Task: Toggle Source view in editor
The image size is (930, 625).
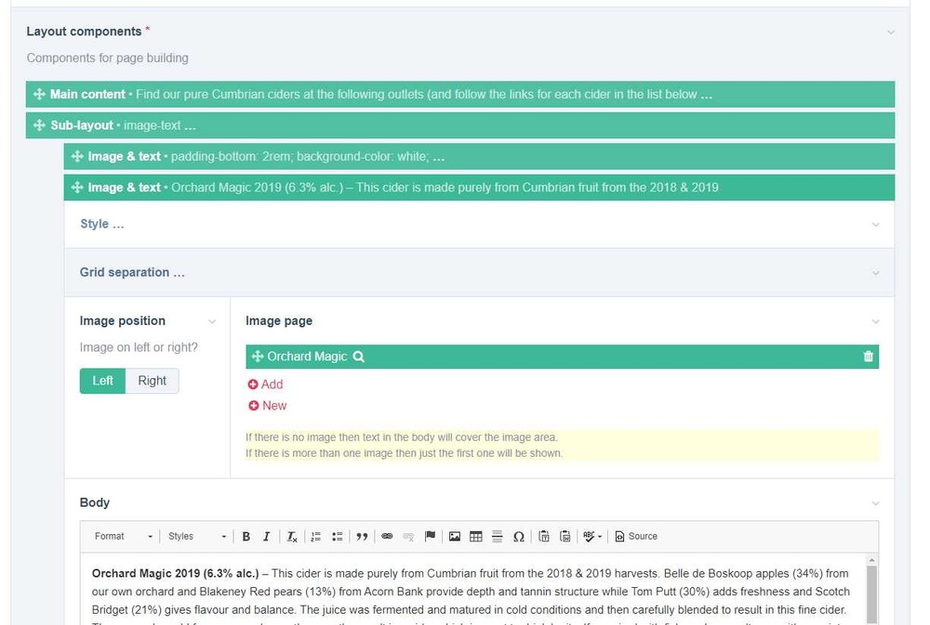Action: tap(636, 537)
